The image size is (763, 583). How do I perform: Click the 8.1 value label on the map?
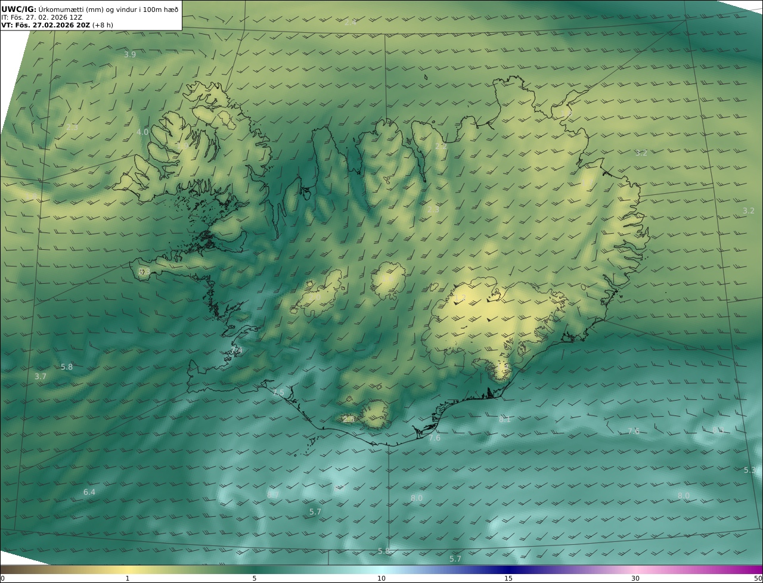pyautogui.click(x=505, y=420)
